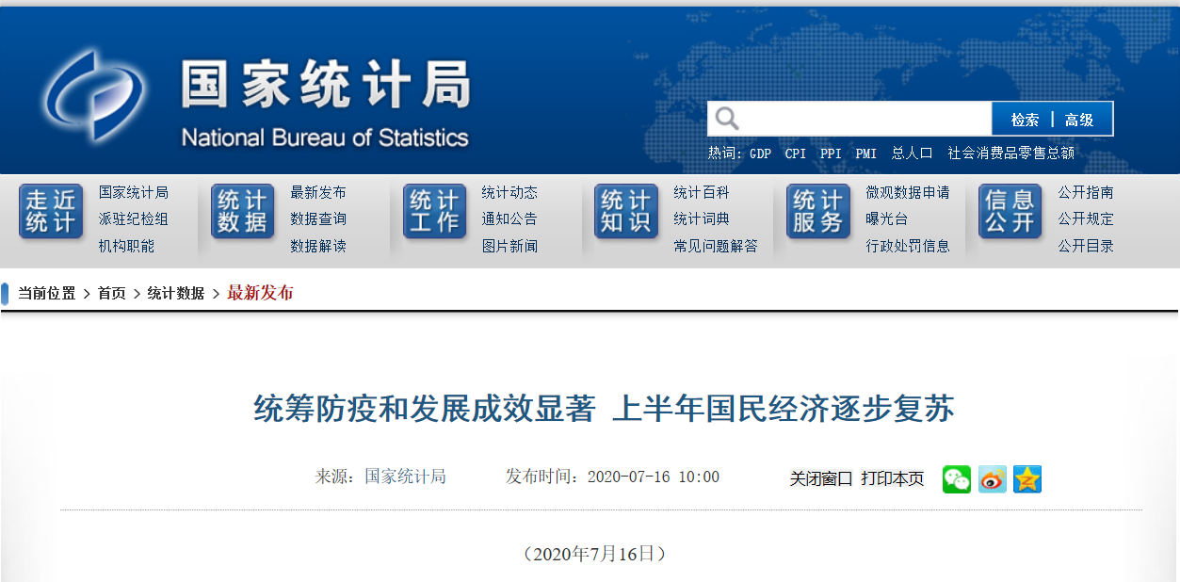The image size is (1180, 582).
Task: Save to Qzone via the star icon
Action: 1026,478
